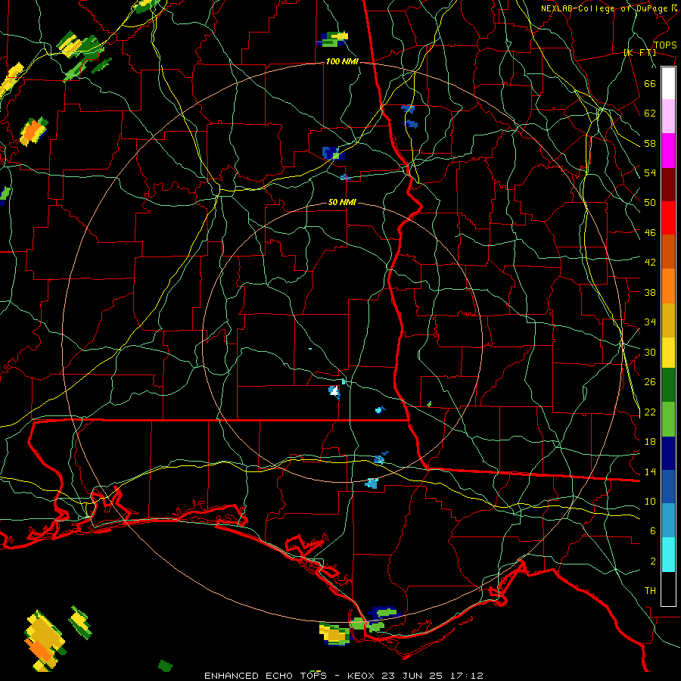Image resolution: width=681 pixels, height=681 pixels.
Task: Click the '14' legend value
Action: click(650, 471)
